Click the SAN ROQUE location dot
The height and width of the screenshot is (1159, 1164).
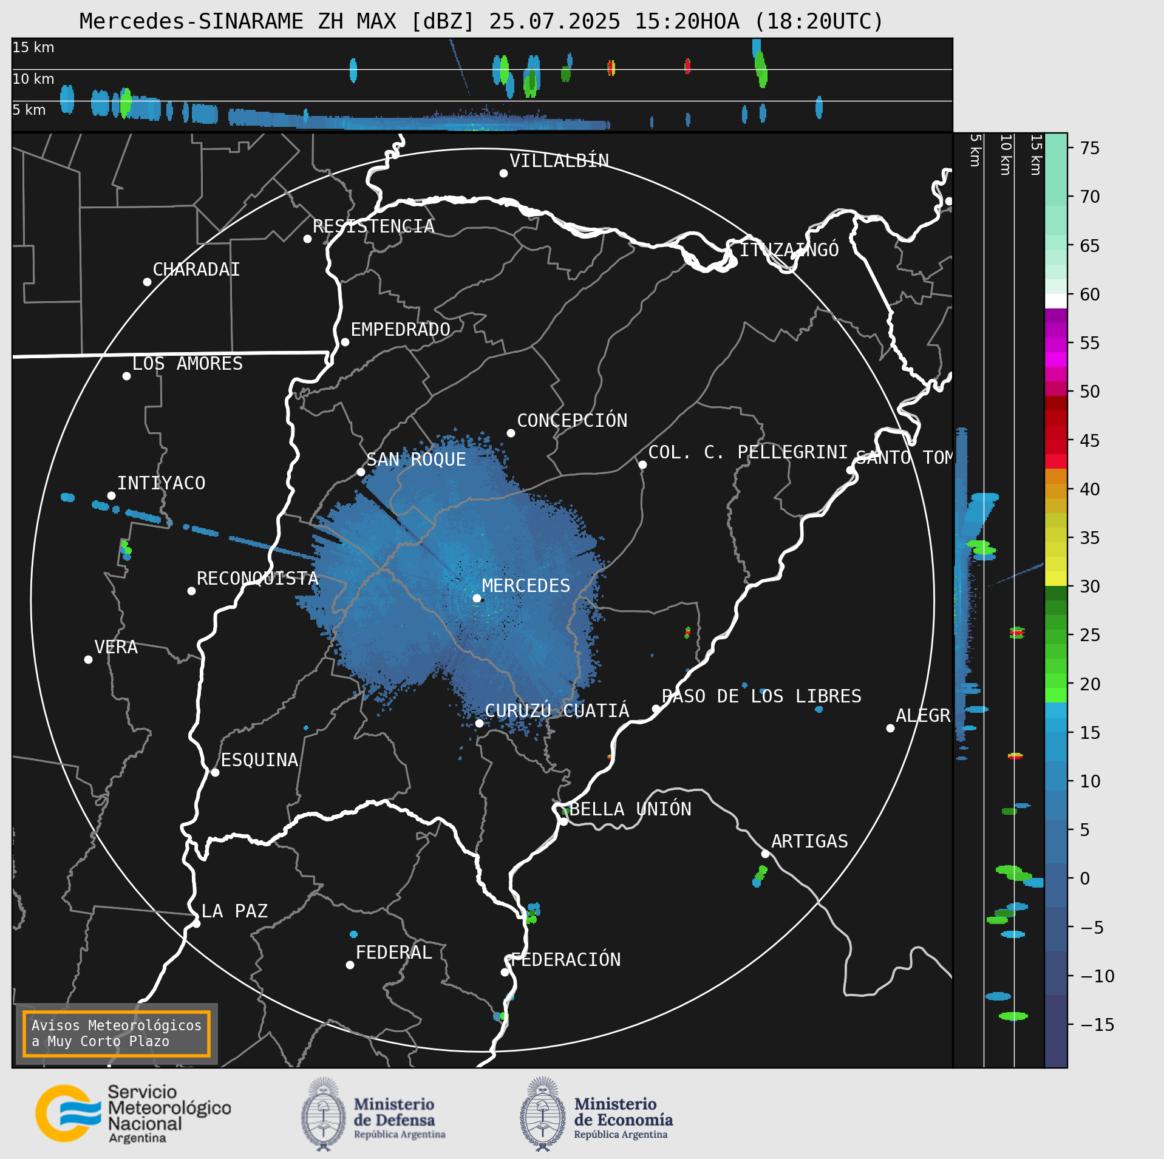pos(361,472)
